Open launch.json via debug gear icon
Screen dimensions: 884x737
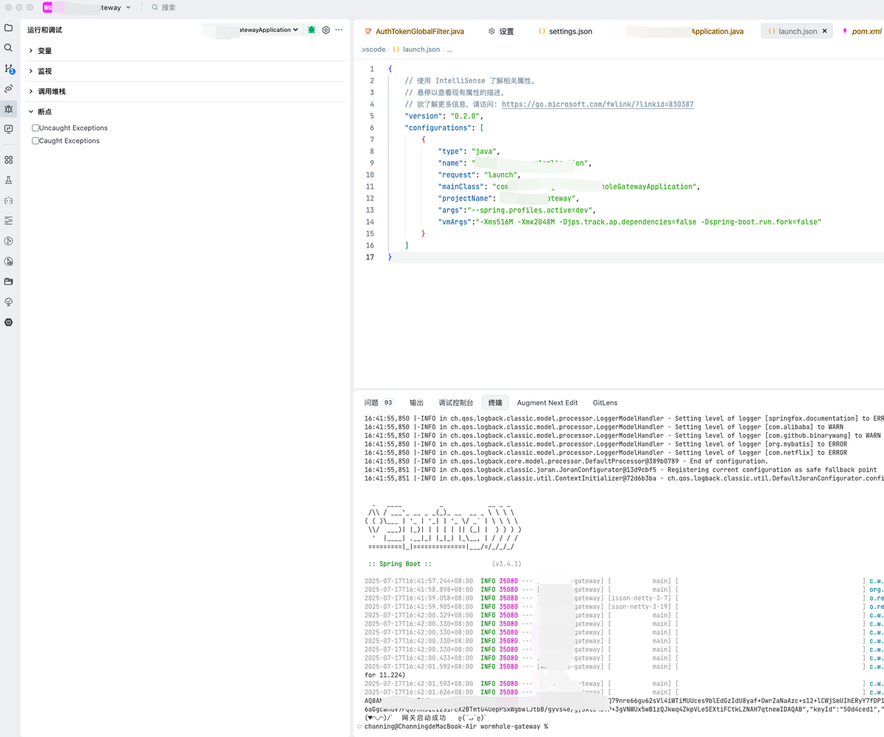tap(326, 30)
